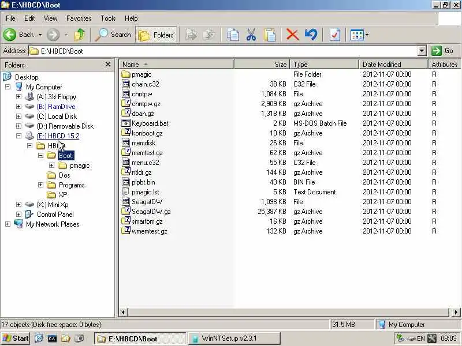Image resolution: width=462 pixels, height=346 pixels.
Task: Collapse the Boot folder node
Action: pos(40,155)
